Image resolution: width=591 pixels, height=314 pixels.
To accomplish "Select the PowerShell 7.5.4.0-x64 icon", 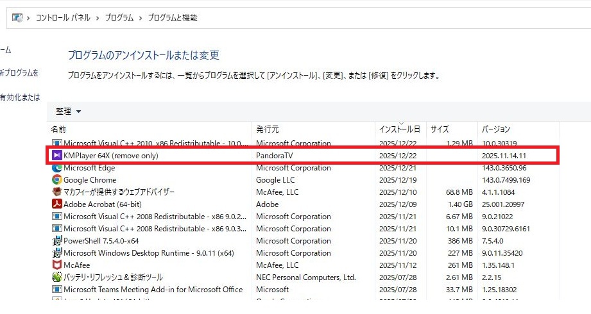I will point(56,241).
